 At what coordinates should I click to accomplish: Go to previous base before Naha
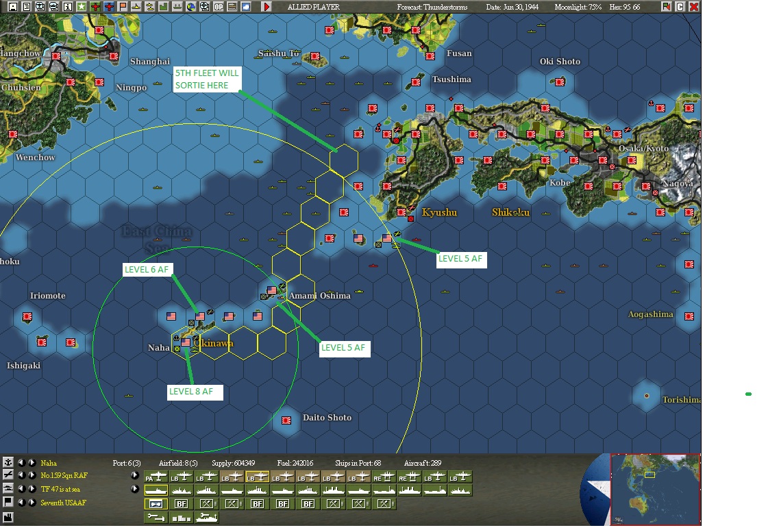tap(21, 462)
